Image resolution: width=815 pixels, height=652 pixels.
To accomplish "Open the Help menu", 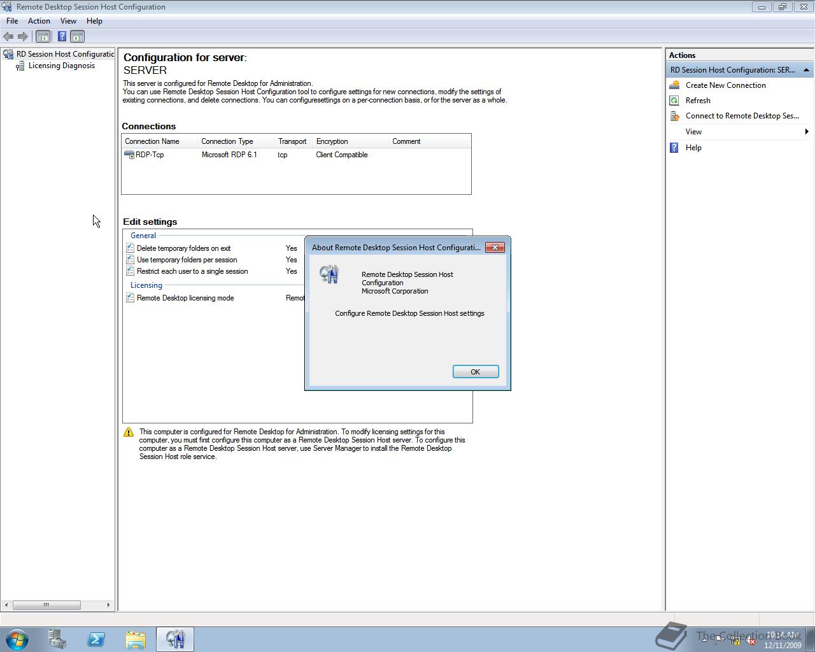I will [x=94, y=21].
